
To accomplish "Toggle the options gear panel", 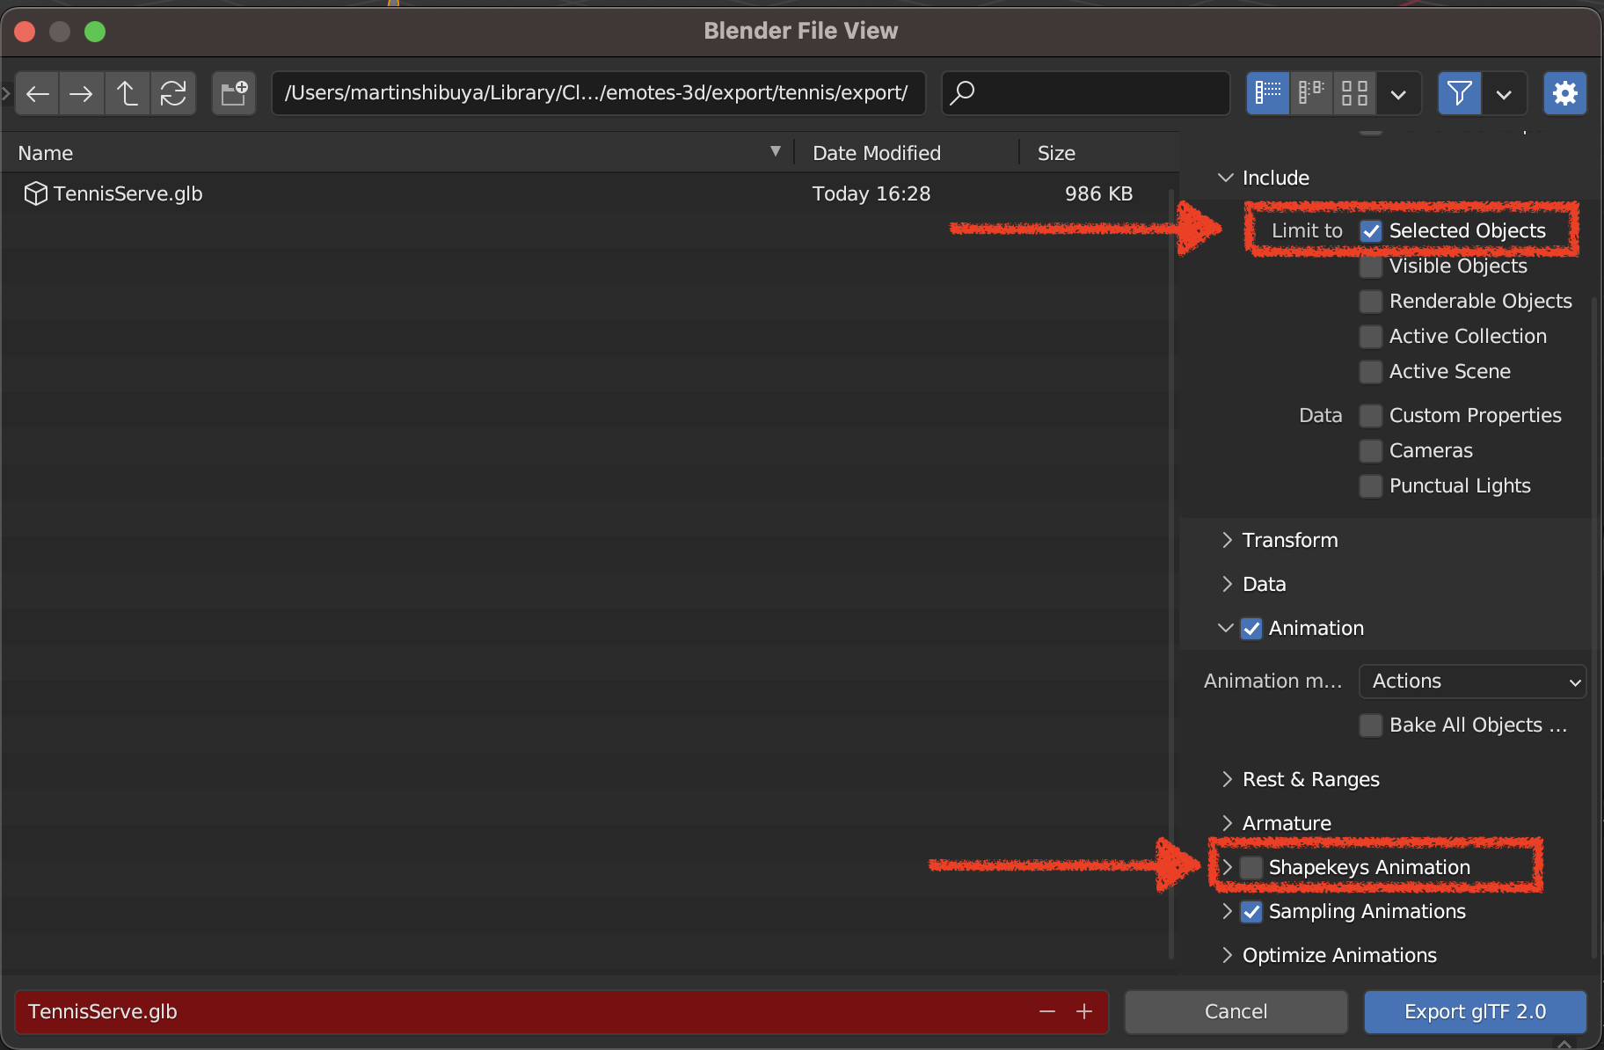I will click(x=1564, y=93).
